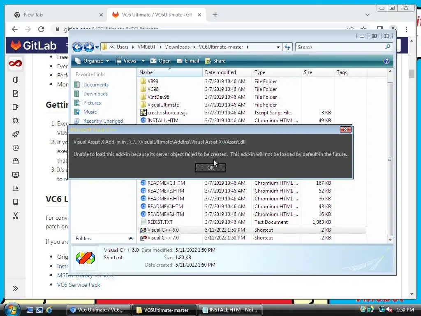This screenshot has width=421, height=316.
Task: Open Pictures favorite link
Action: (92, 103)
